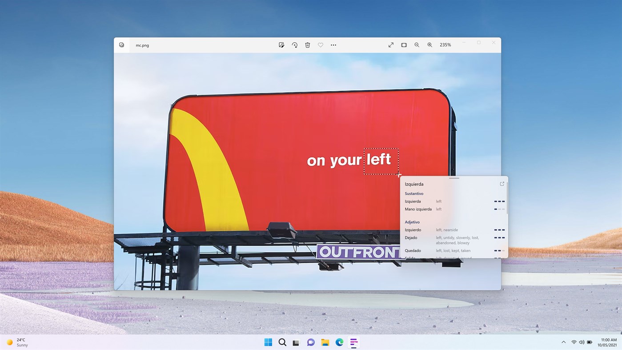Mark mc.png as a favorite
Image resolution: width=622 pixels, height=350 pixels.
[x=321, y=44]
